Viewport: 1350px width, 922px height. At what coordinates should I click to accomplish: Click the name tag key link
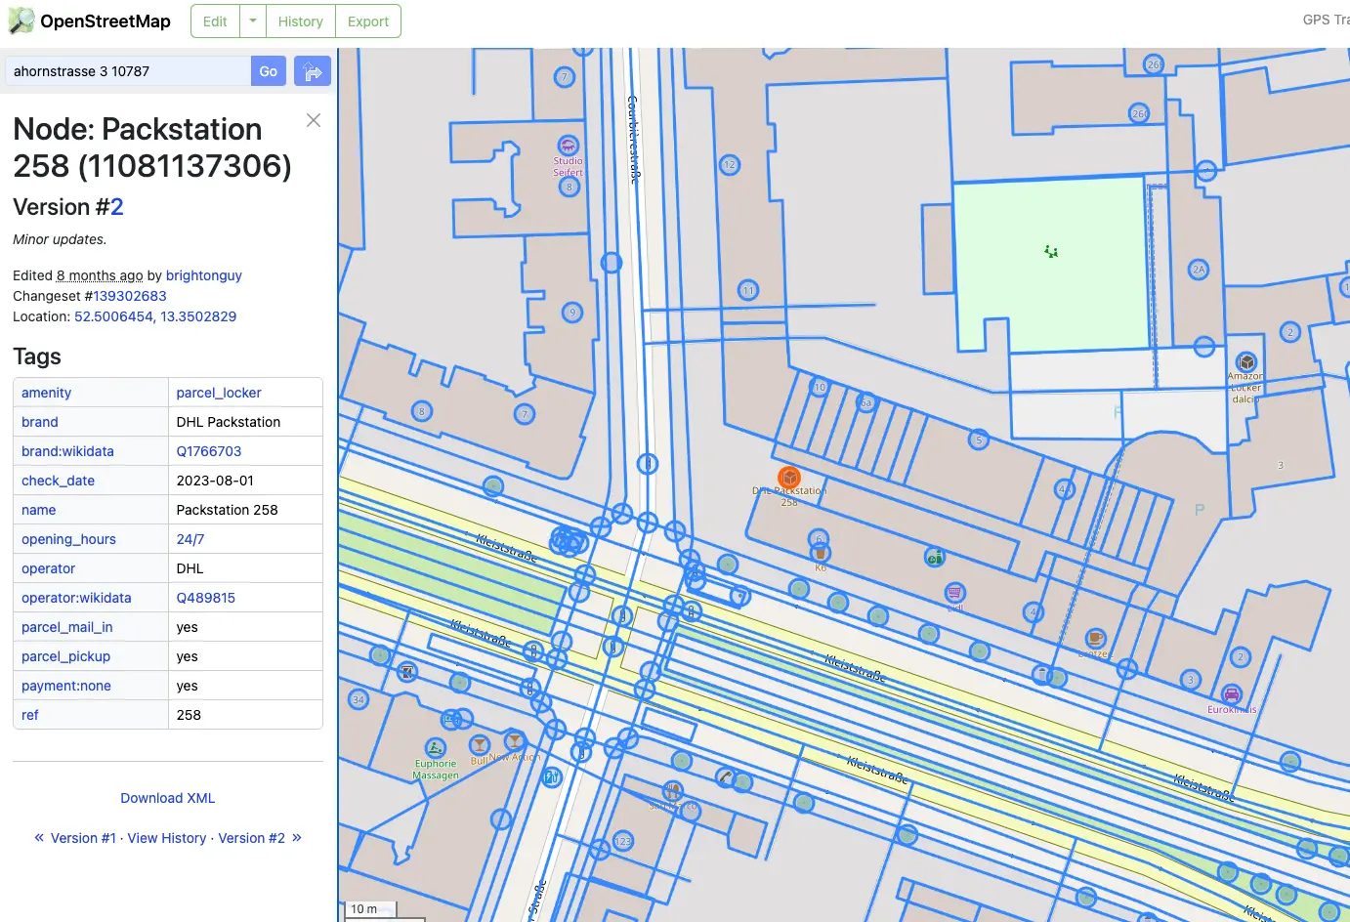39,510
